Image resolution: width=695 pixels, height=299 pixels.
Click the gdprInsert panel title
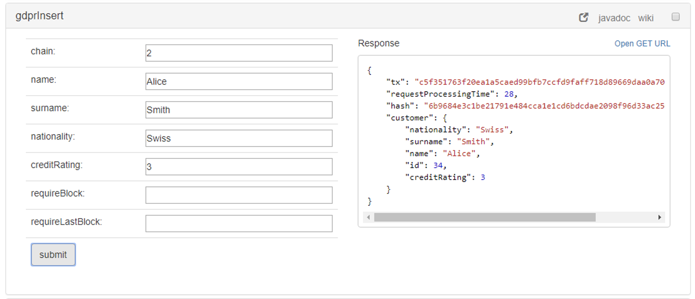tap(39, 16)
